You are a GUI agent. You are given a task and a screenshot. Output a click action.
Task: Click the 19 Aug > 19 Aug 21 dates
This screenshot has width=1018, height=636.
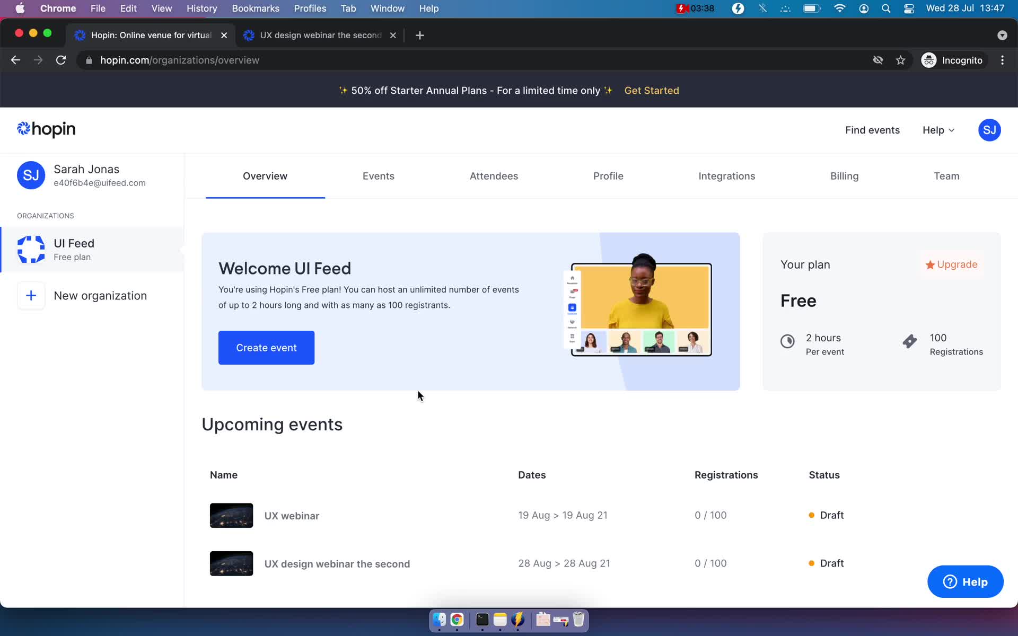pyautogui.click(x=563, y=515)
